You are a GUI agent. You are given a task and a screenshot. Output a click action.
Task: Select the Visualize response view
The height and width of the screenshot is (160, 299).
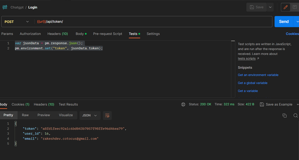point(66,115)
